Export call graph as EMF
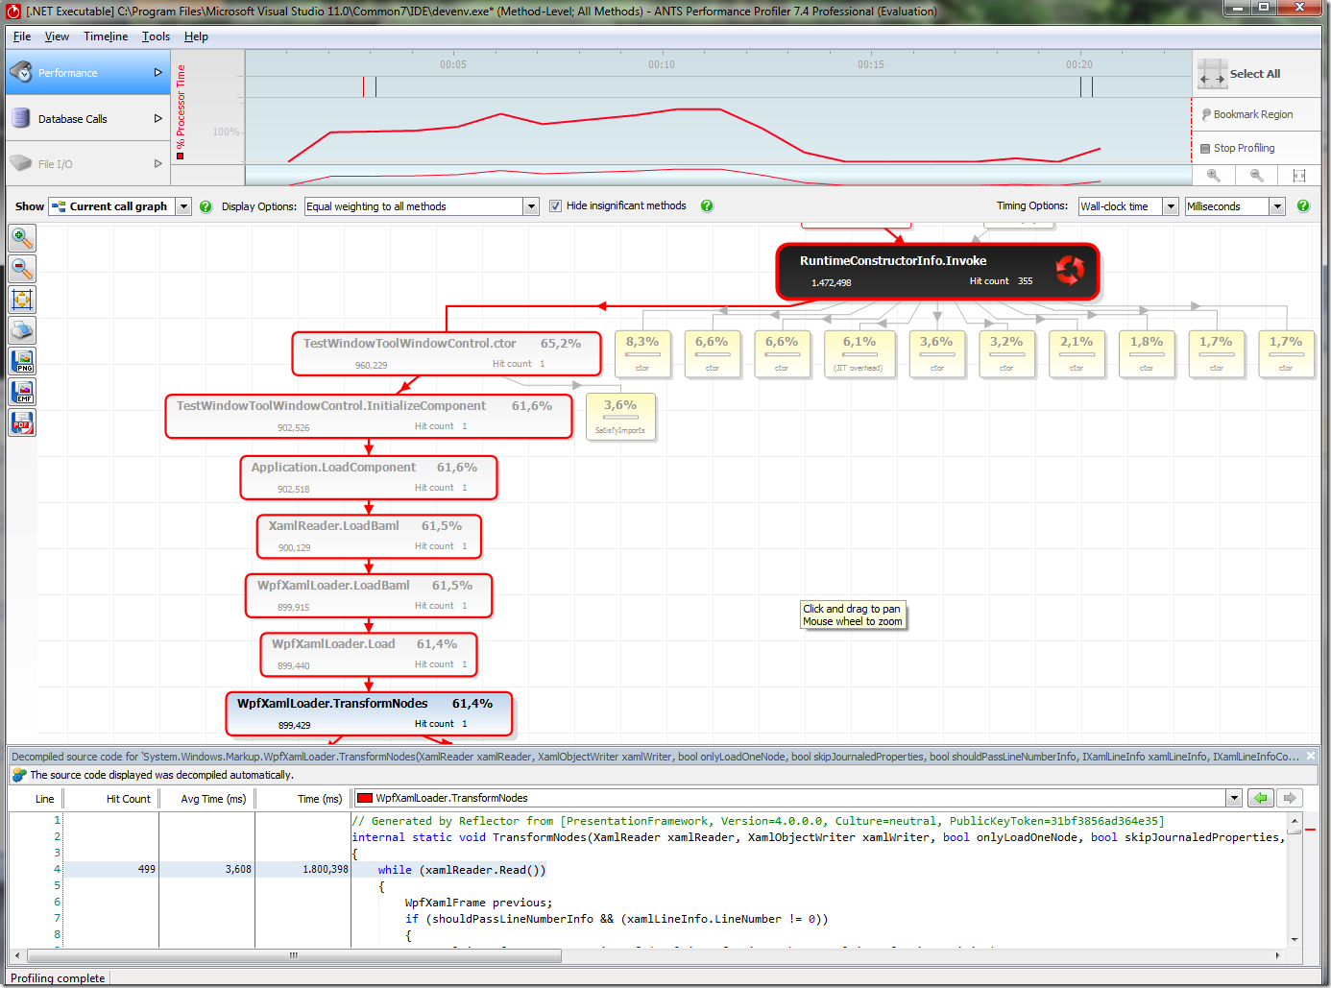Image resolution: width=1331 pixels, height=988 pixels. coord(22,392)
